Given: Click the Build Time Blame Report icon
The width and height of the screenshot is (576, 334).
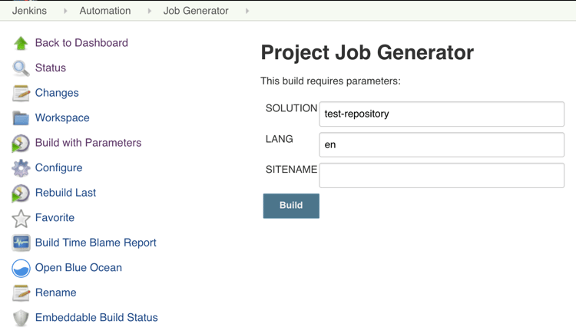Looking at the screenshot, I should pyautogui.click(x=21, y=243).
